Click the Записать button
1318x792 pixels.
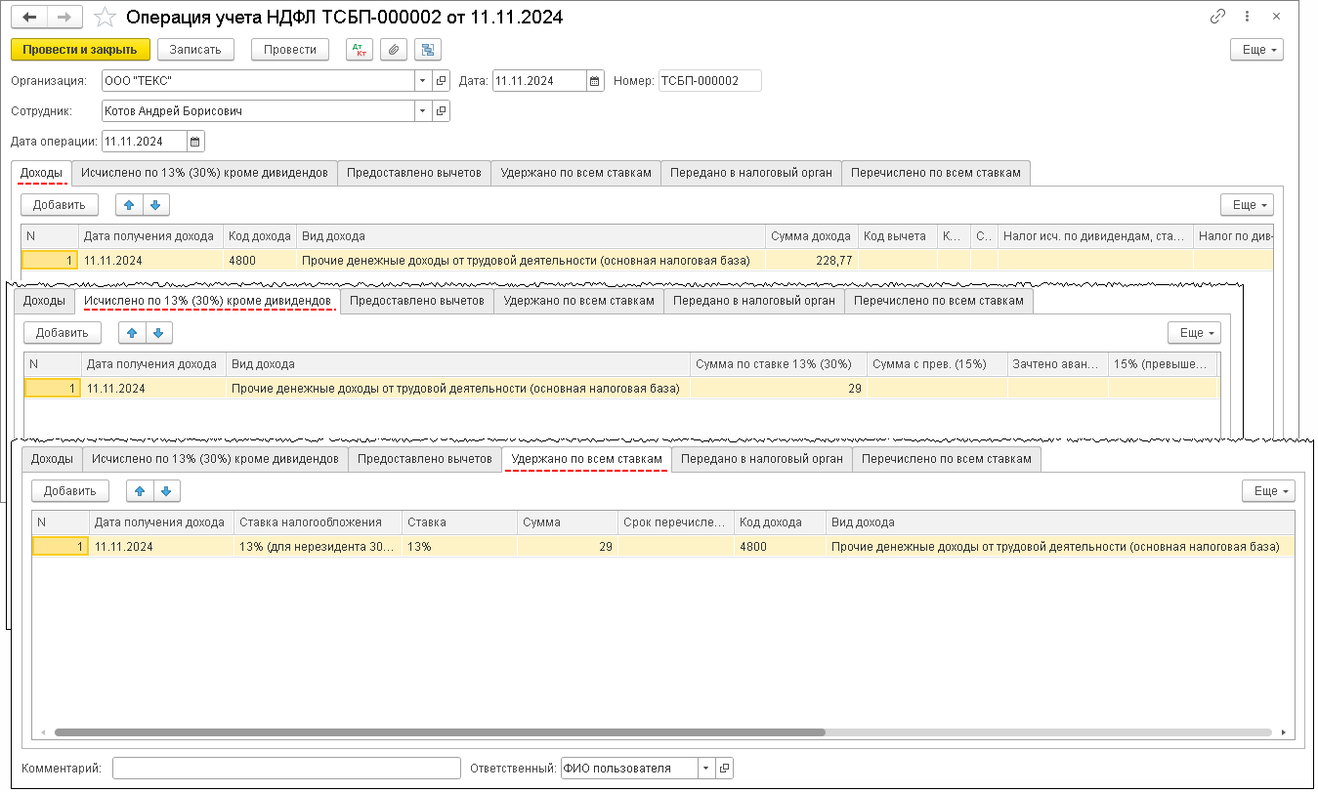pyautogui.click(x=195, y=50)
